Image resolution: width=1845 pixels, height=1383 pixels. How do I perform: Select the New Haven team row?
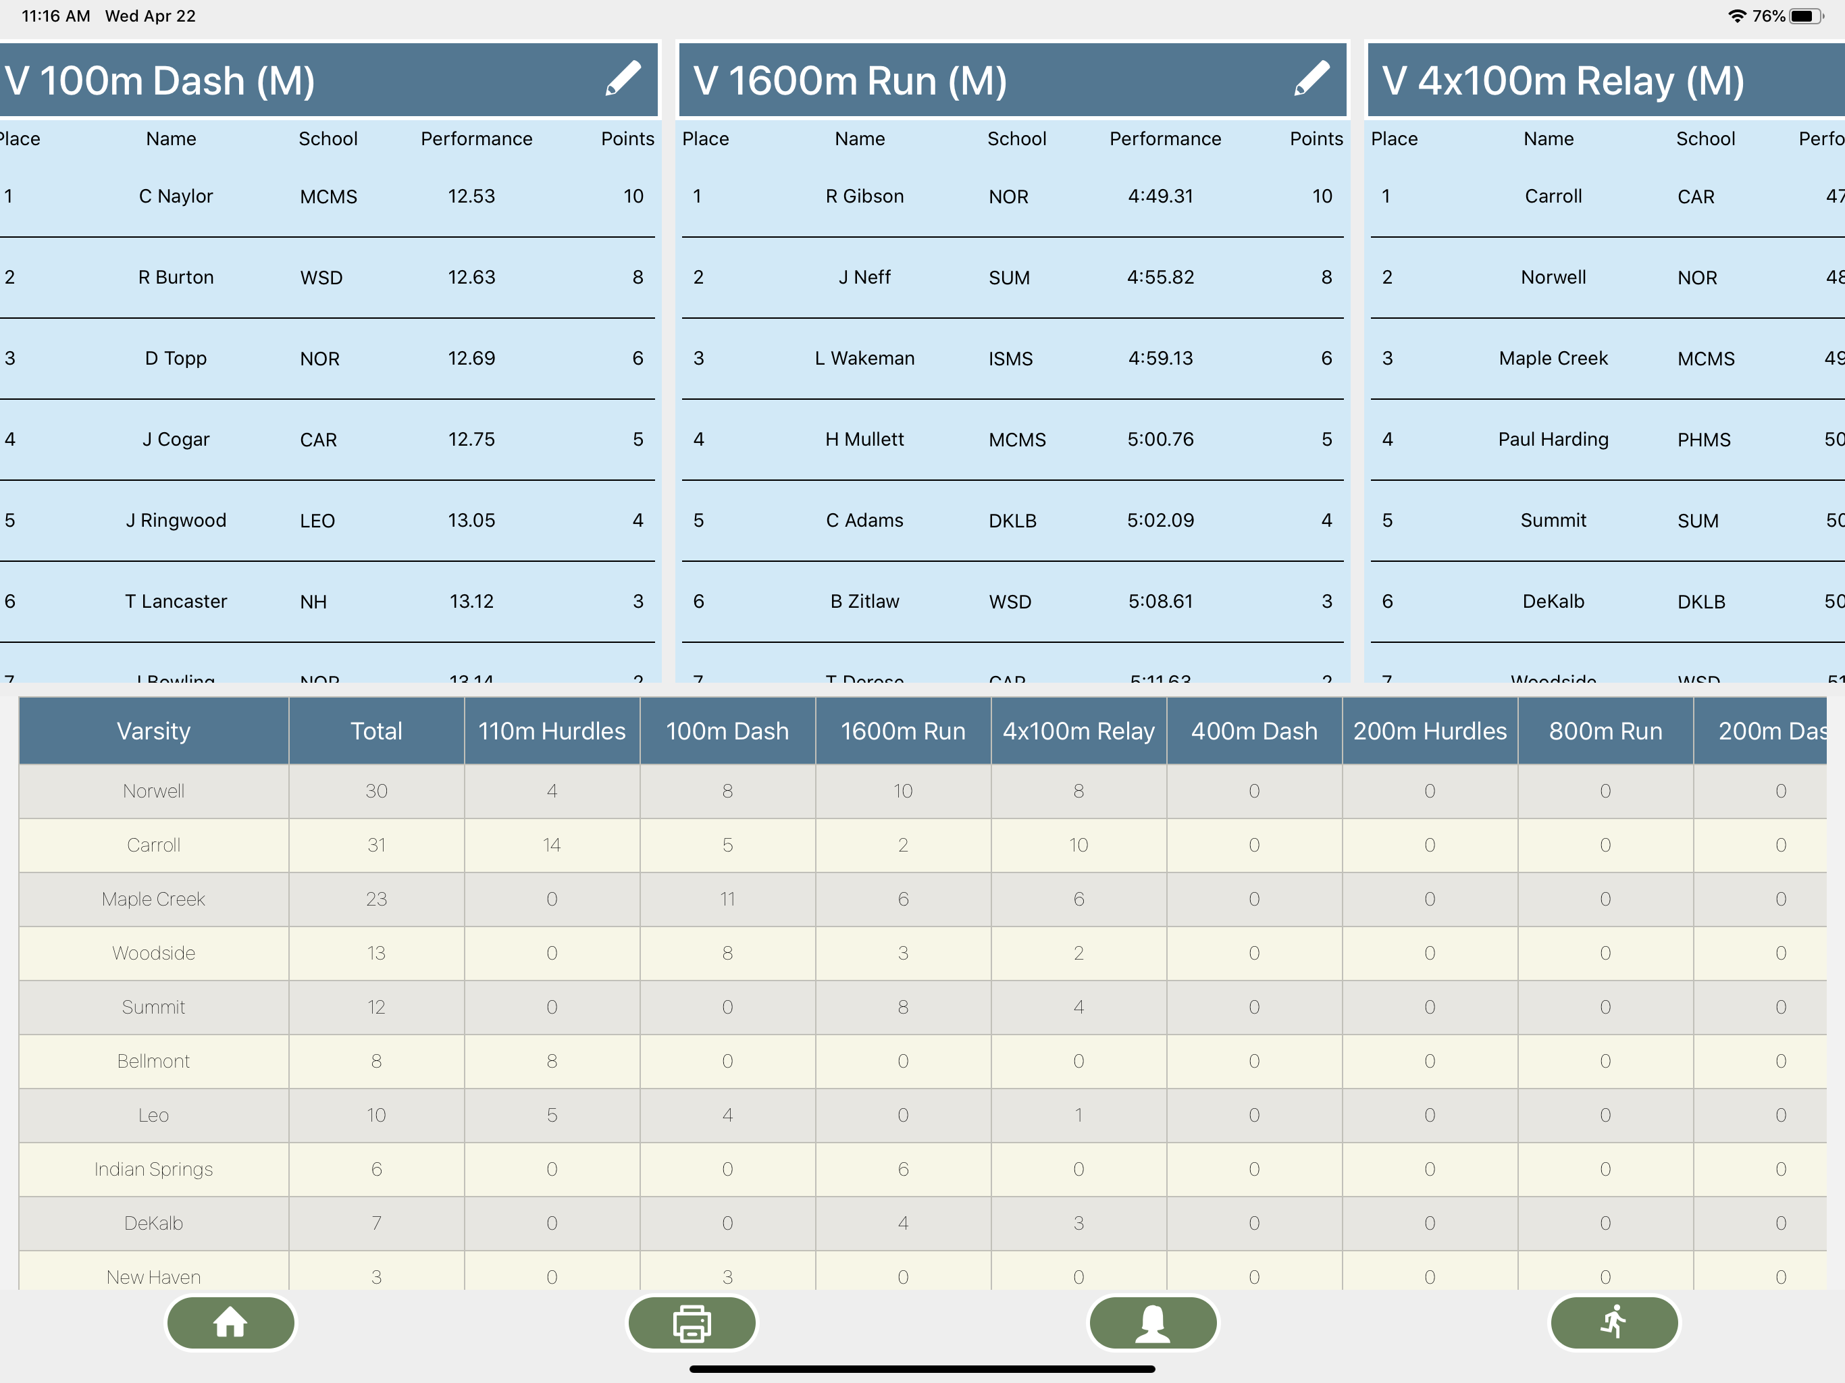922,1271
